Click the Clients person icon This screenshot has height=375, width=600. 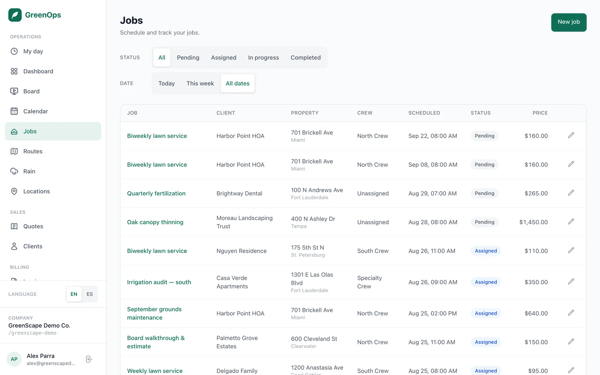pyautogui.click(x=14, y=246)
